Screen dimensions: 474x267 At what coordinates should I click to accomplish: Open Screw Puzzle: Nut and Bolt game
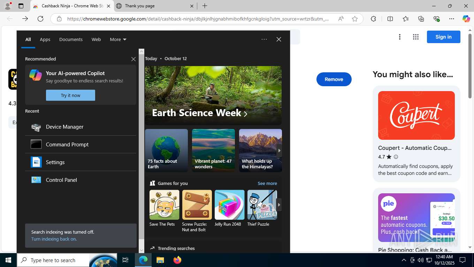tap(197, 211)
